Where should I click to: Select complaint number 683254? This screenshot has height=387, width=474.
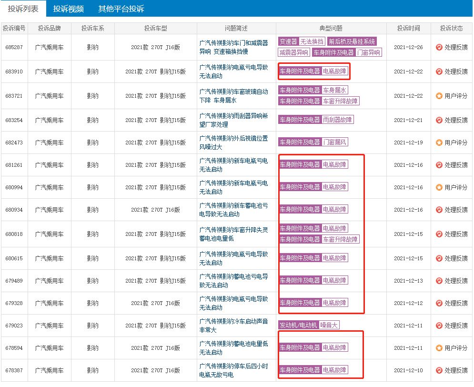tap(14, 120)
